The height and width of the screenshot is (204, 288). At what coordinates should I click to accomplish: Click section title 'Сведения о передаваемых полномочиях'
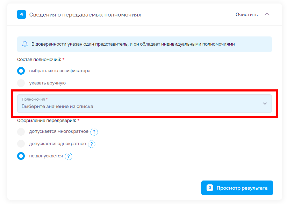85,15
